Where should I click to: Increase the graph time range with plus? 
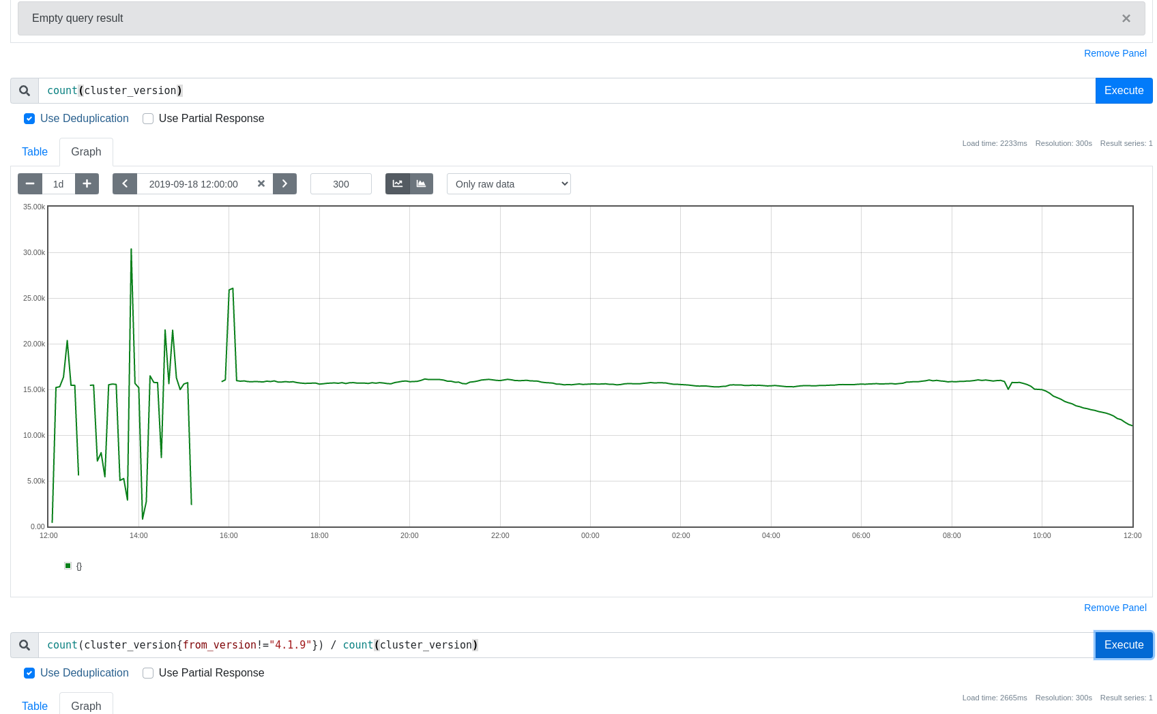87,184
